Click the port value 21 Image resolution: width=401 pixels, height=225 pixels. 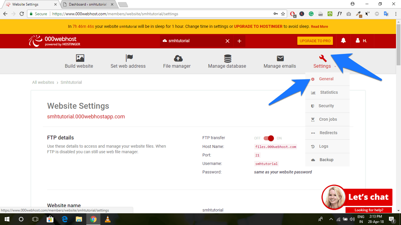tap(257, 155)
